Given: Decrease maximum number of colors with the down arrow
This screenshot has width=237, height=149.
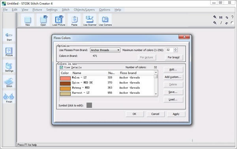Looking at the screenshot, I should 175,51.
